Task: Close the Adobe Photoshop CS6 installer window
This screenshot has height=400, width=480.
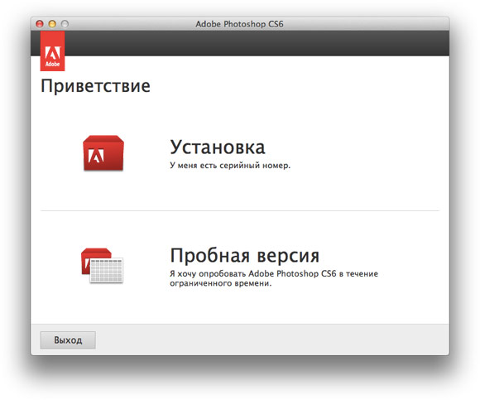Action: click(x=40, y=24)
